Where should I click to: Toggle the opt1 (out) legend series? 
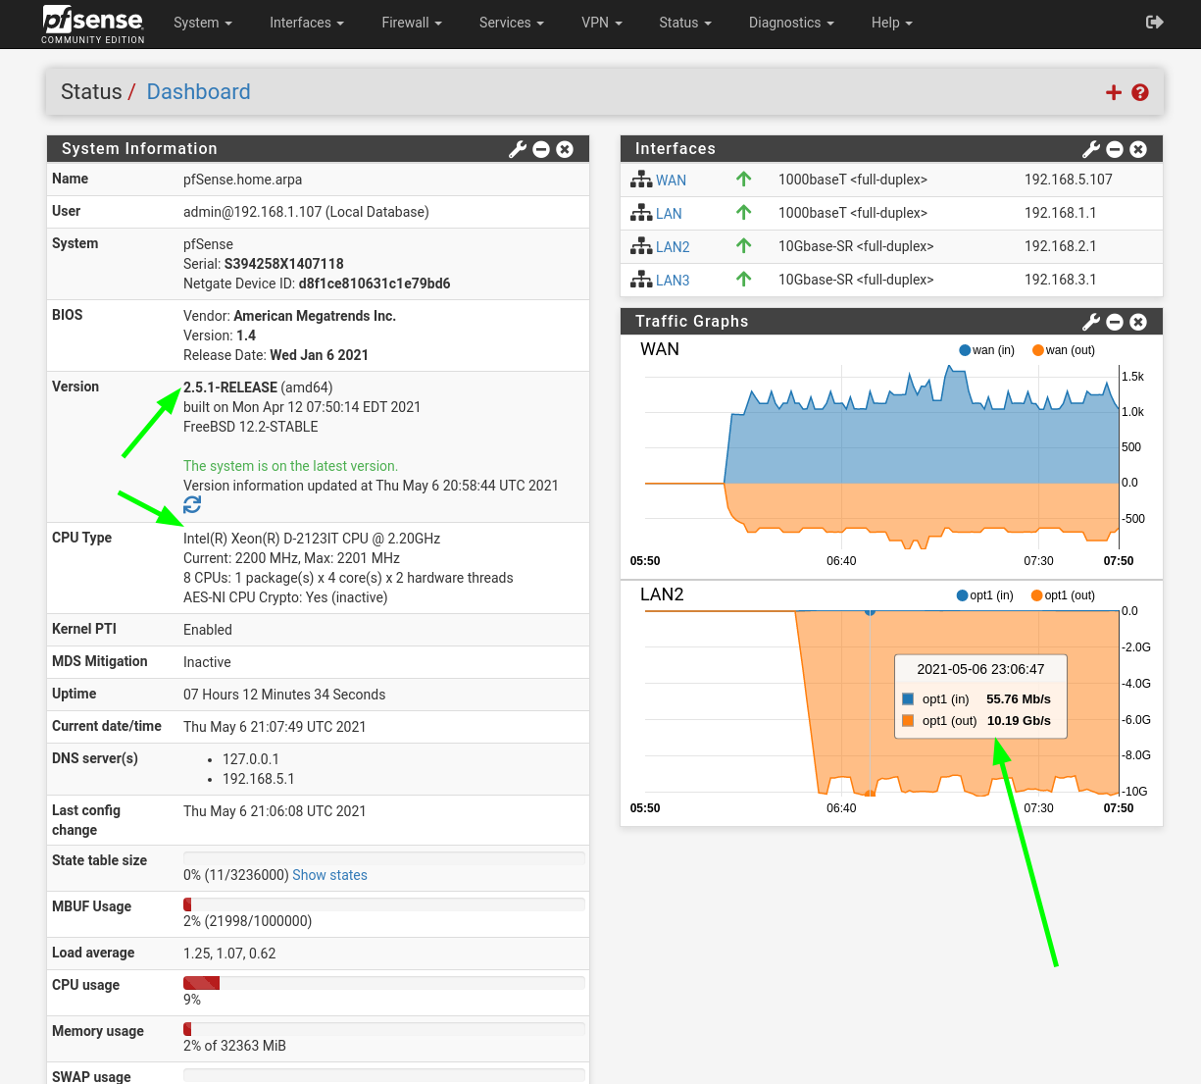pyautogui.click(x=1063, y=595)
